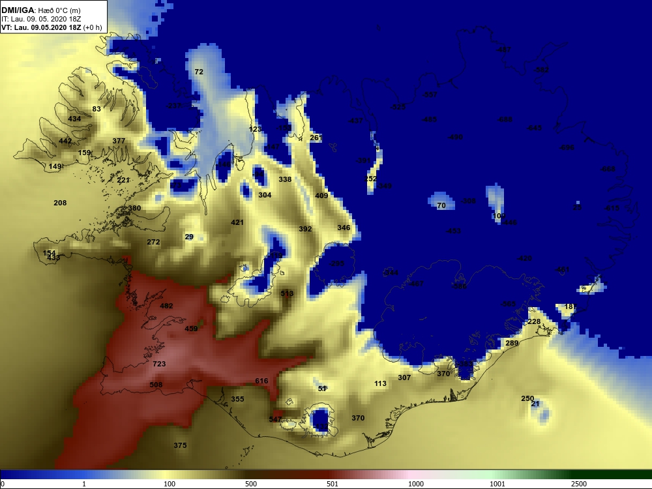Click the map value '409'
Screen dimensions: 652x489
tap(321, 196)
